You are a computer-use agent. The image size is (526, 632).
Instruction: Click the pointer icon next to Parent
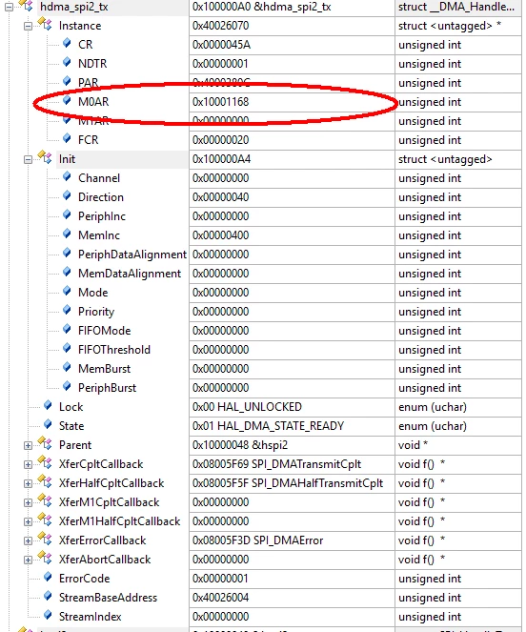point(45,443)
